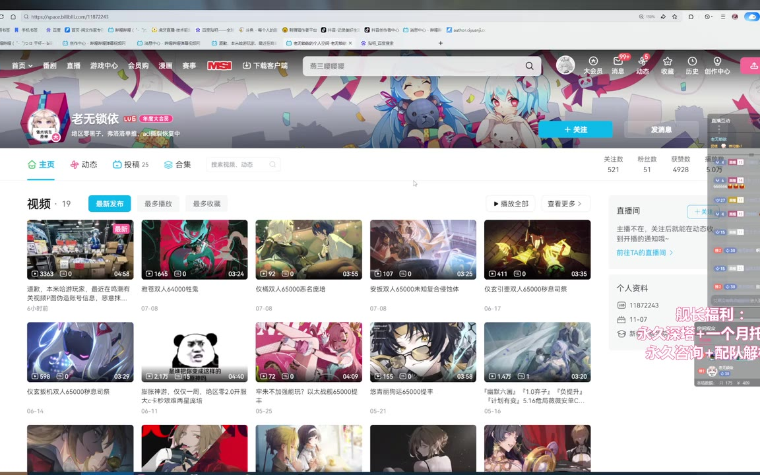This screenshot has height=475, width=760.
Task: Open the browser hamburger menu
Action: pyautogui.click(x=722, y=16)
